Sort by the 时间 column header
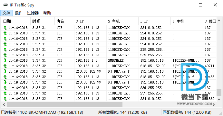Screen dimensions: 223x116 [x=43, y=21]
